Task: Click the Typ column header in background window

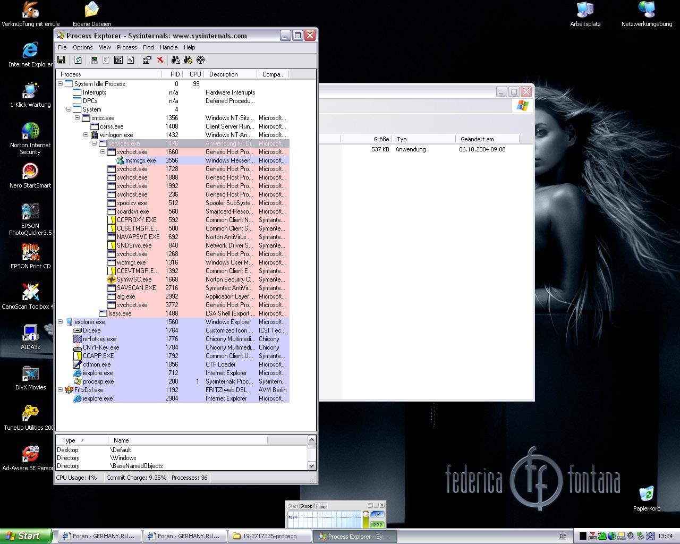Action: [x=424, y=139]
